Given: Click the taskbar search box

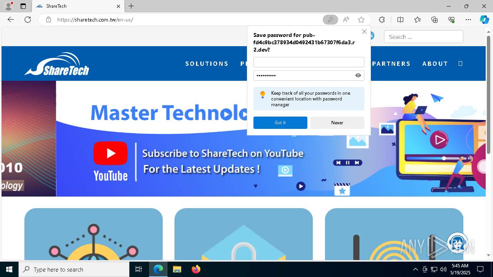Looking at the screenshot, I should pyautogui.click(x=74, y=269).
